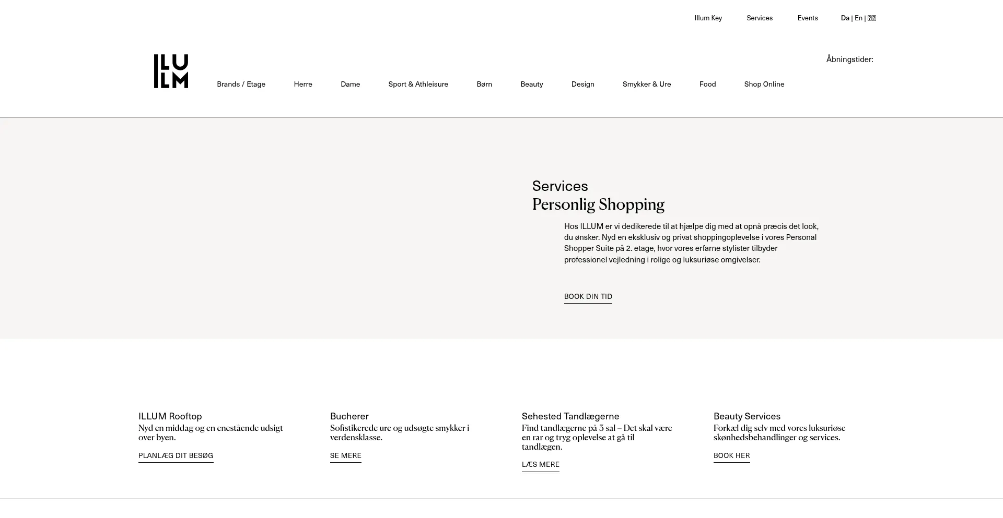Go to the Design category
Screen dimensions: 1003x518
point(582,84)
